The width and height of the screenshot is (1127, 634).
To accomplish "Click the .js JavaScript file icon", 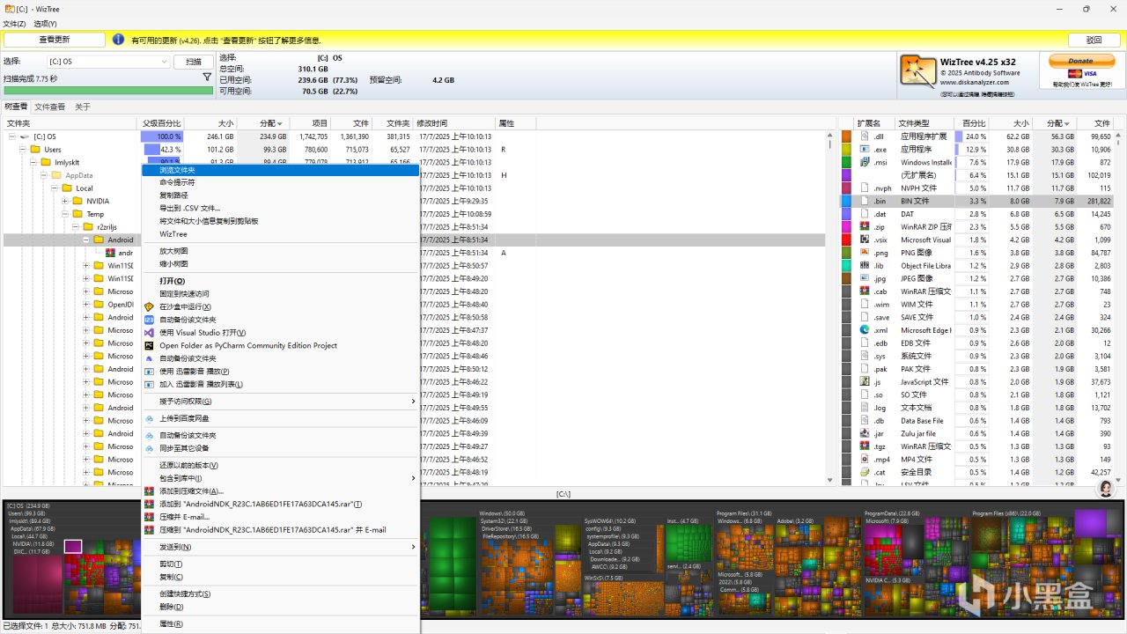I will coord(865,382).
